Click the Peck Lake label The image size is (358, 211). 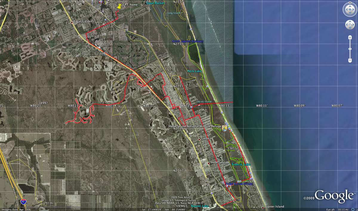195,71
